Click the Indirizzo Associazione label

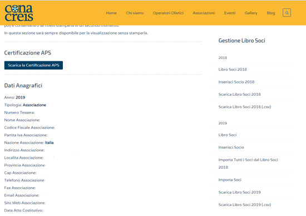24,150
